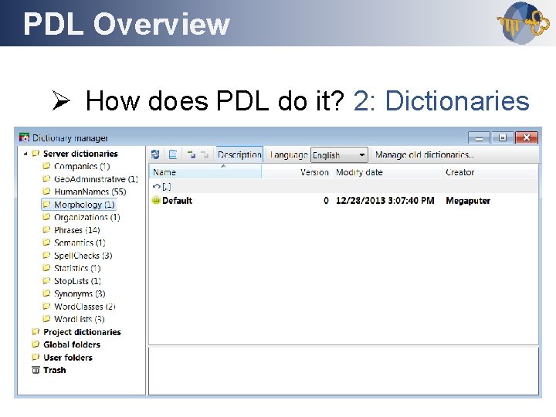Sort list by Version column header
Image resolution: width=556 pixels, height=417 pixels.
[297, 172]
